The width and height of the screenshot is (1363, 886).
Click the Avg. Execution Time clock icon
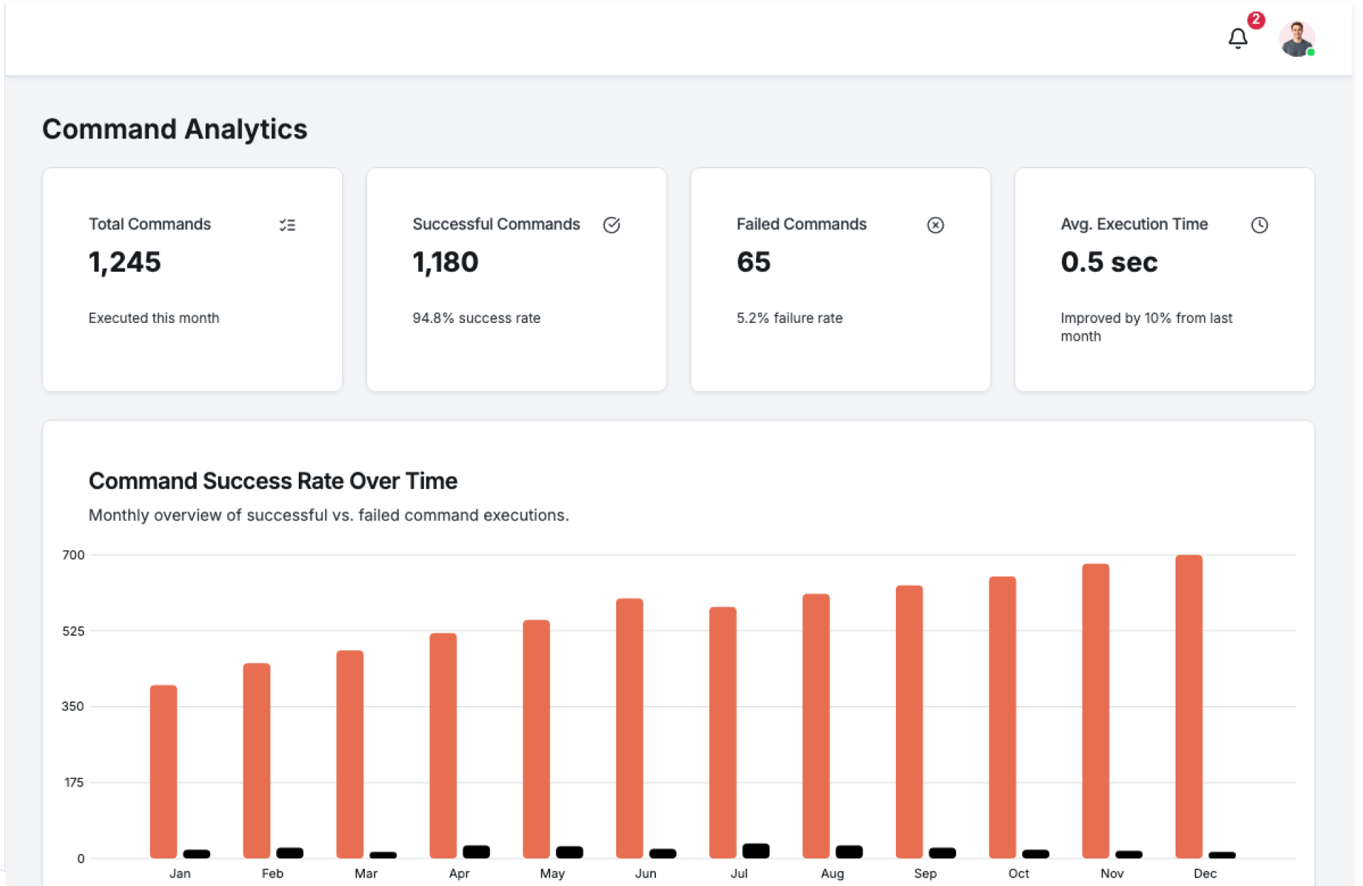pos(1259,225)
